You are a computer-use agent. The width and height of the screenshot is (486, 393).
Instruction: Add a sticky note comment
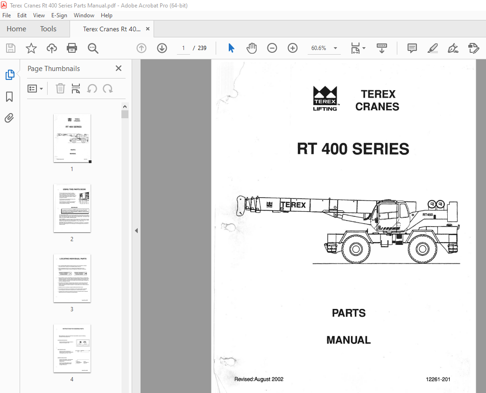(x=412, y=48)
